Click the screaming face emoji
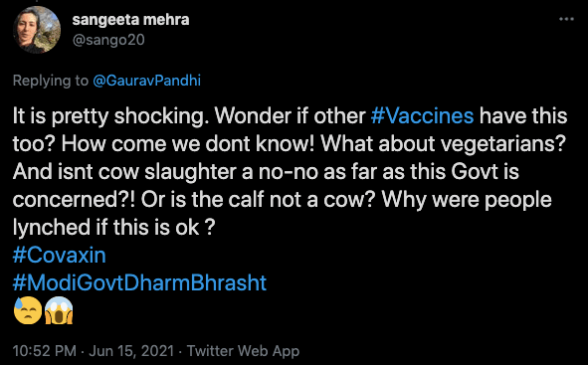 pyautogui.click(x=59, y=310)
